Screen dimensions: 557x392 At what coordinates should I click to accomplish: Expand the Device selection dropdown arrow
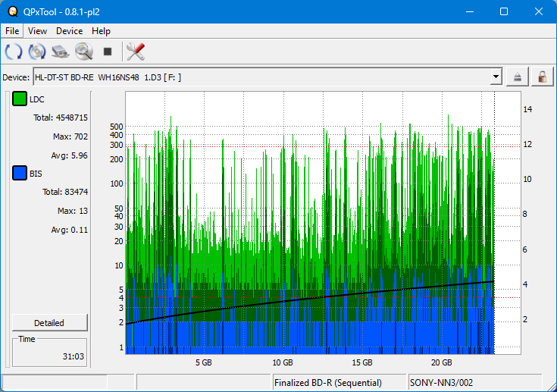click(x=496, y=77)
